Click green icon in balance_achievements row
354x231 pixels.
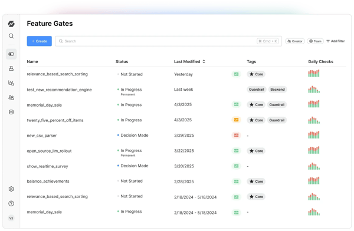(236, 181)
